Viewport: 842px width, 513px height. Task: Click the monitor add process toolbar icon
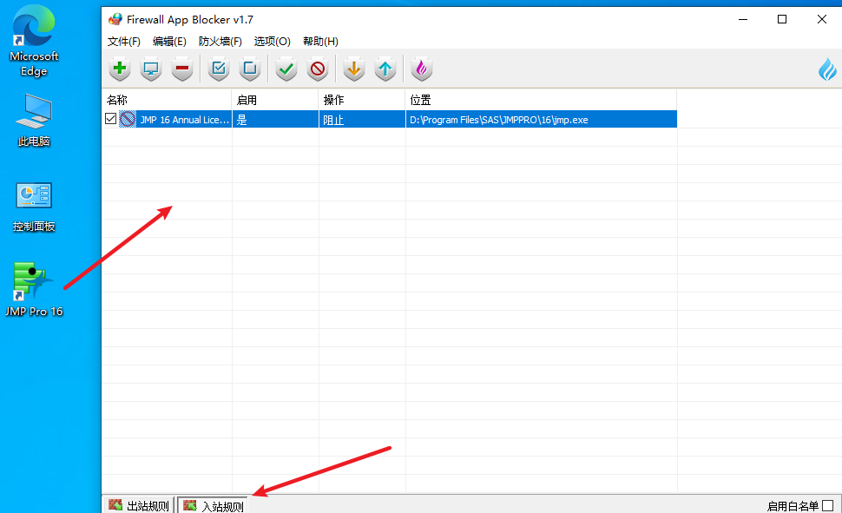[x=151, y=69]
